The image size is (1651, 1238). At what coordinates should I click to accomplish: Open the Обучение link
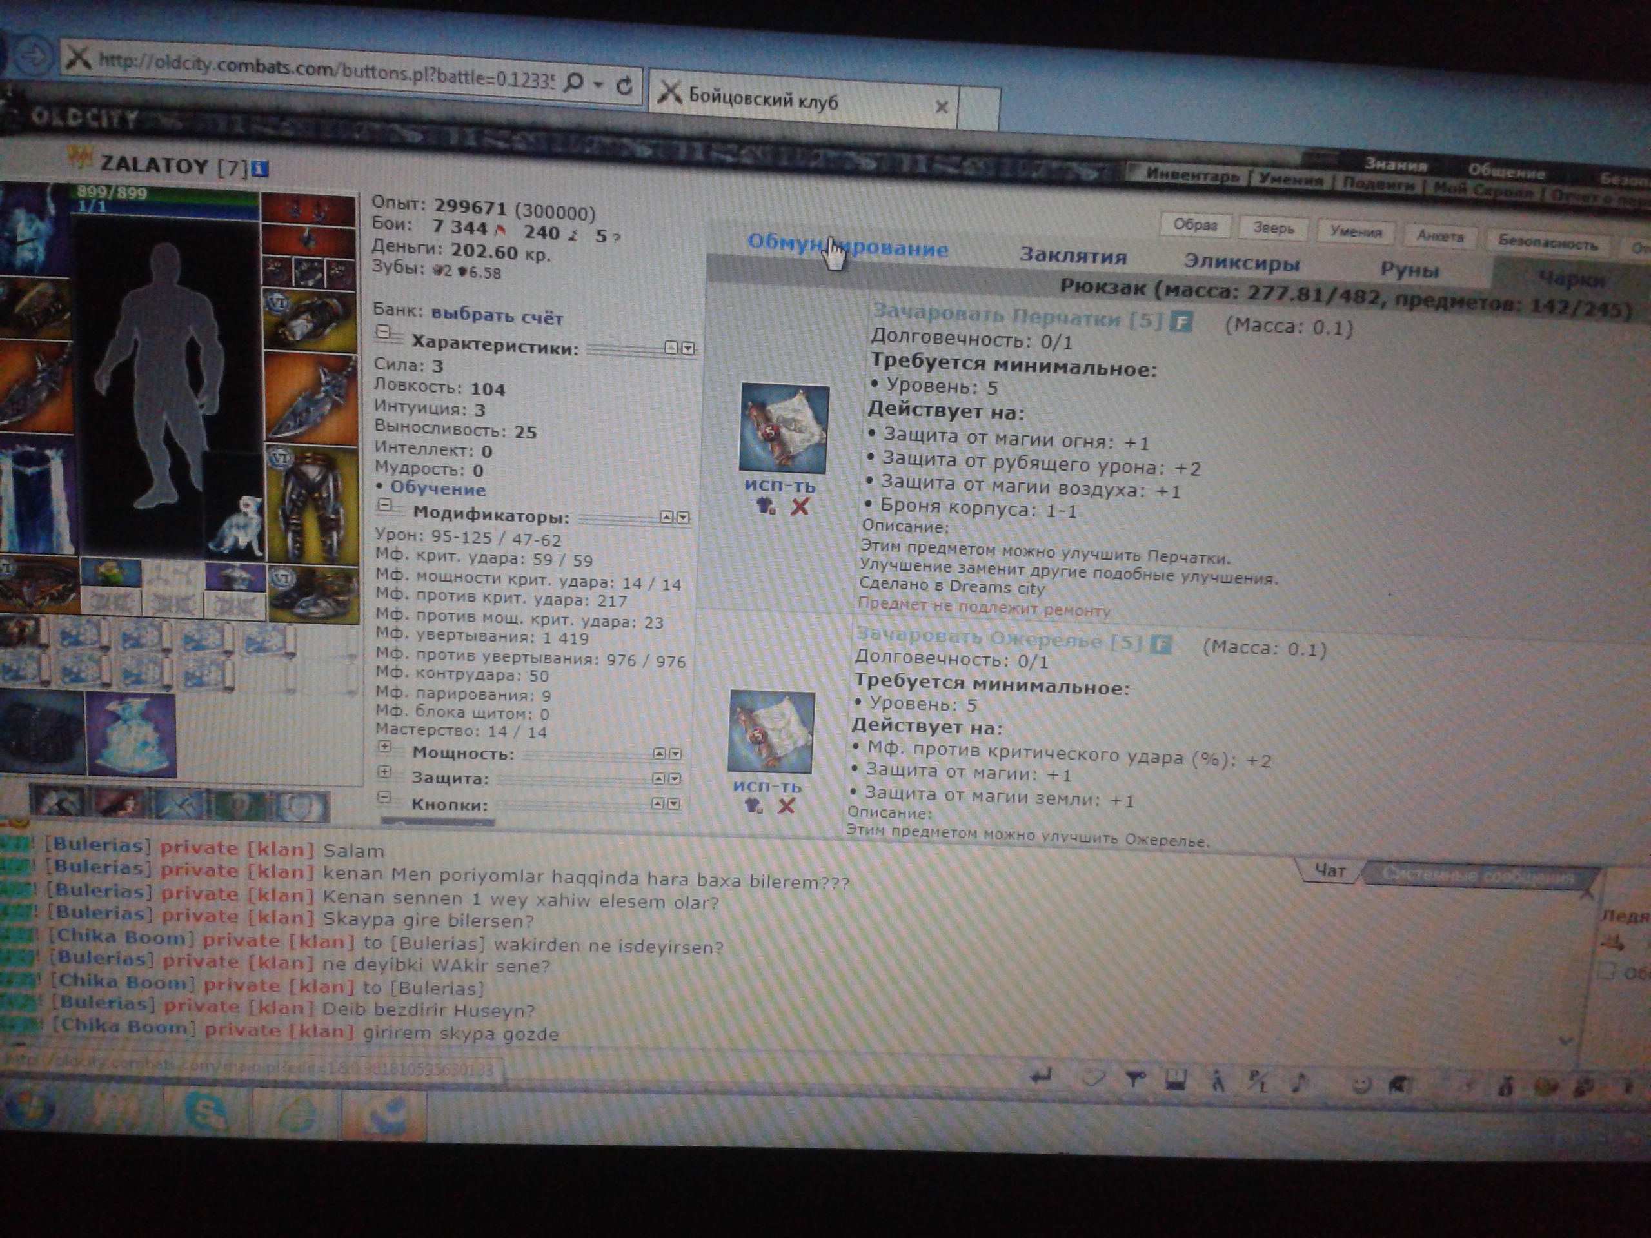[x=437, y=489]
